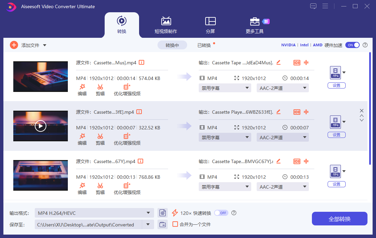Open the split-screen collage tab

pyautogui.click(x=210, y=25)
